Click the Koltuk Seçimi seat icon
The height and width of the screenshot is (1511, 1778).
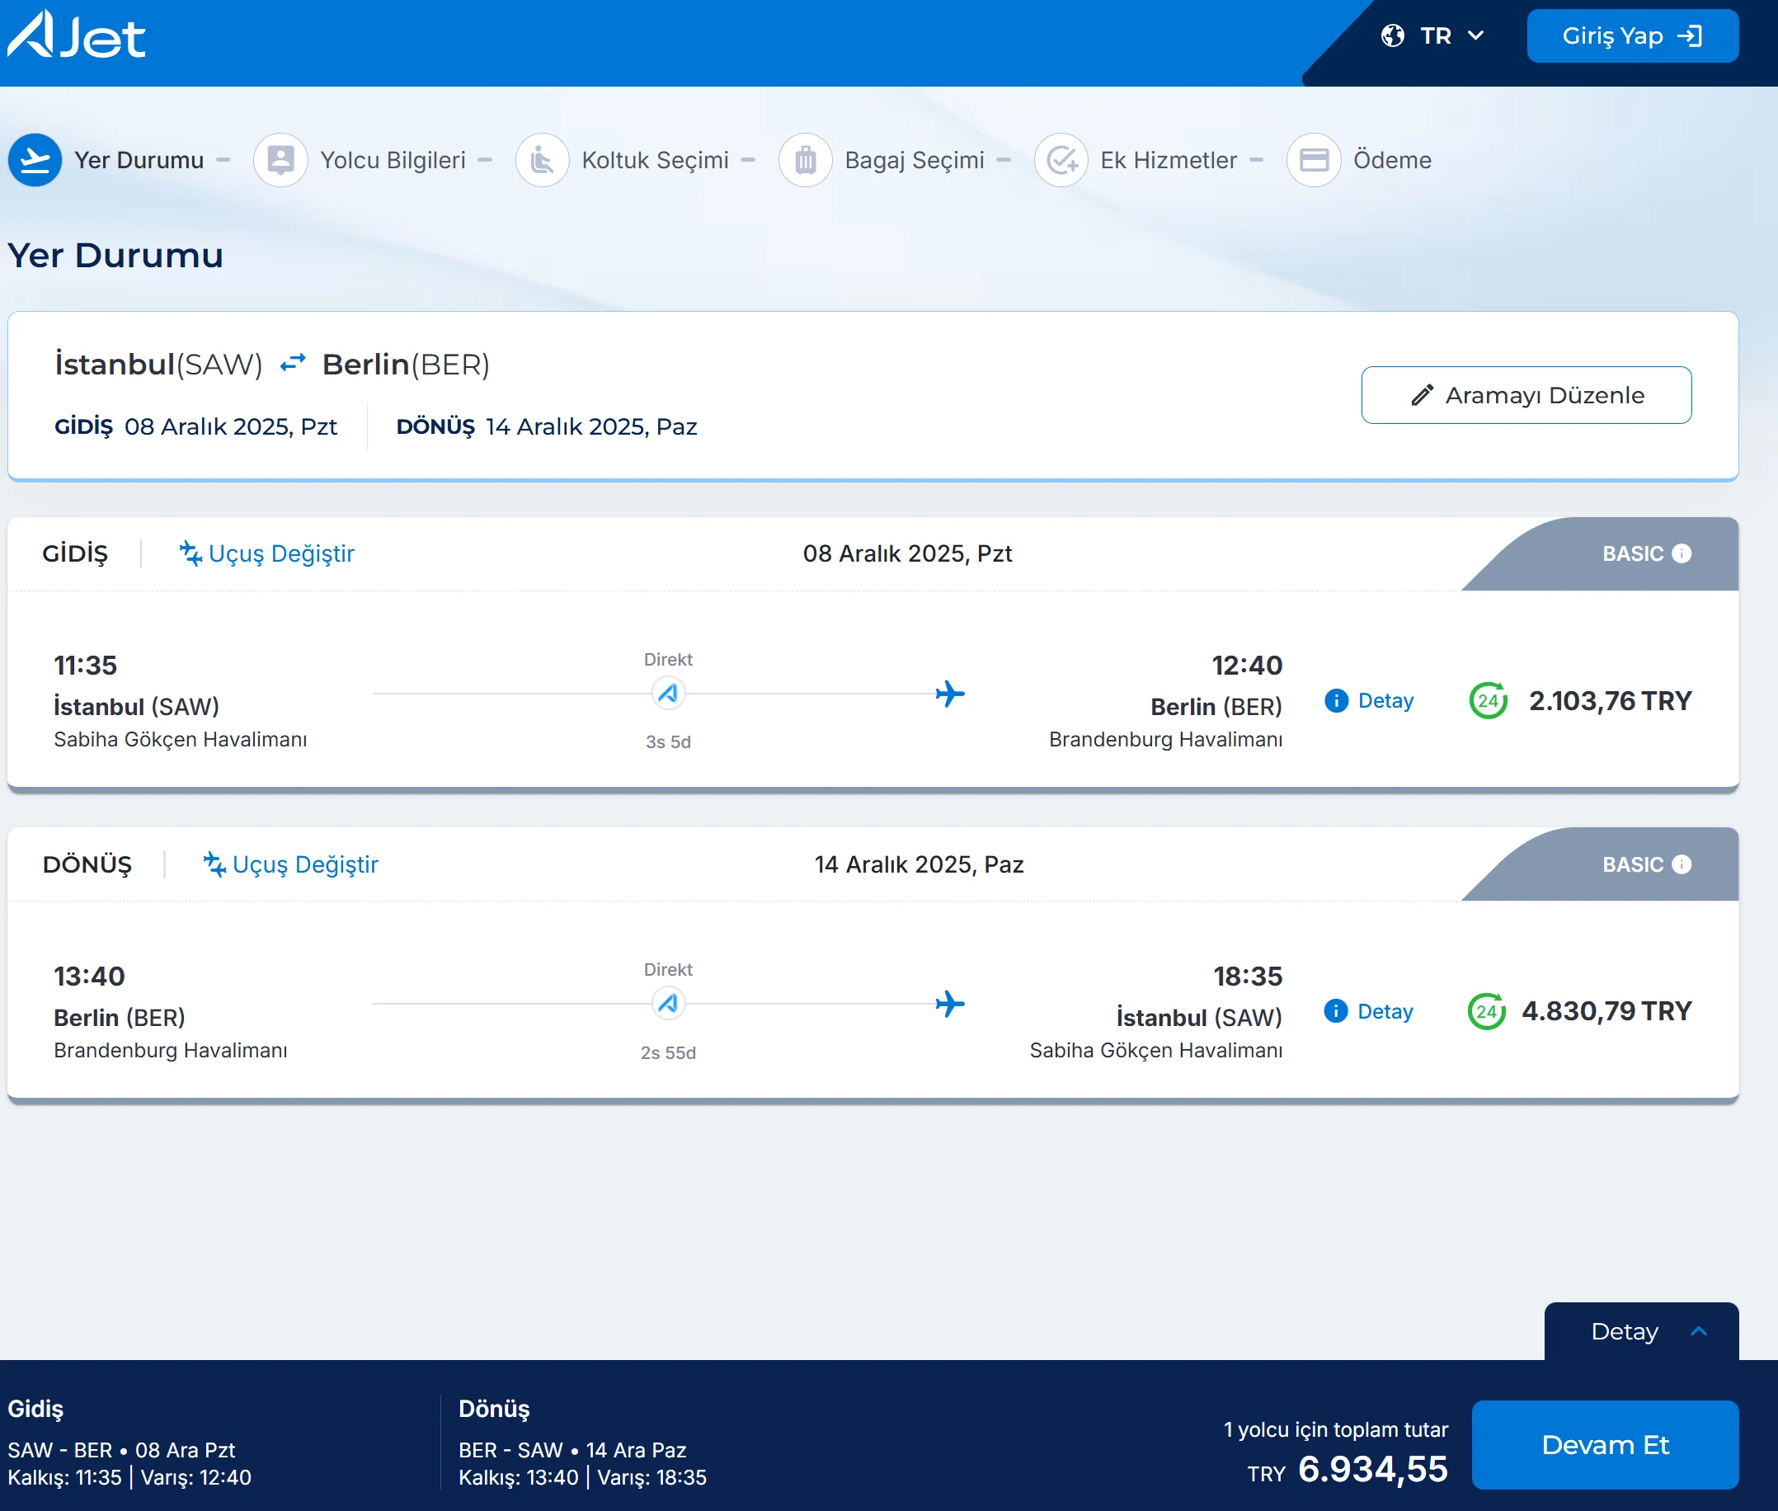click(x=542, y=160)
